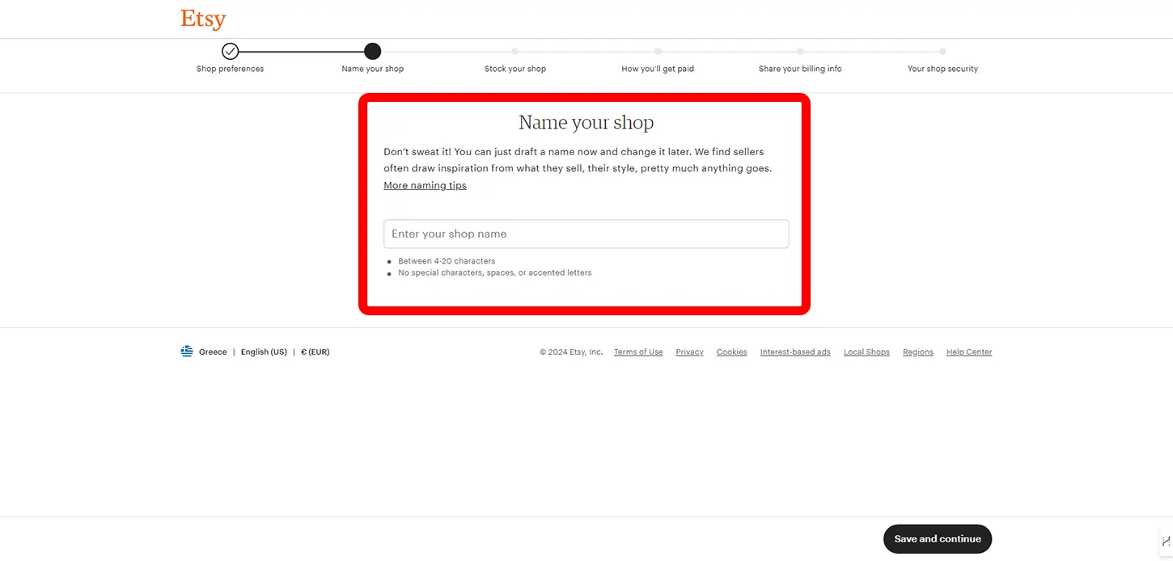This screenshot has width=1173, height=561.
Task: Click the Name your shop step label
Action: (372, 69)
